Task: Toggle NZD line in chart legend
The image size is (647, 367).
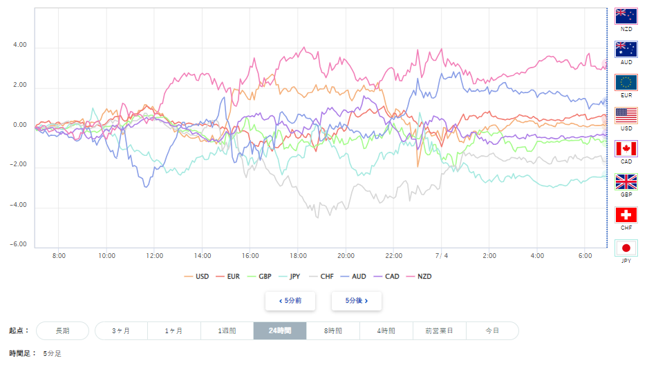Action: coord(419,277)
